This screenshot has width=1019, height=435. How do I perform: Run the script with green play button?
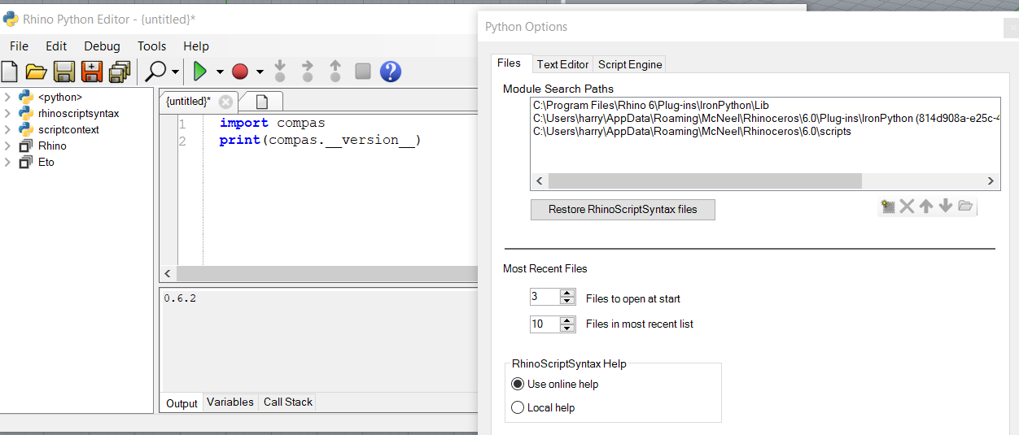pos(199,72)
